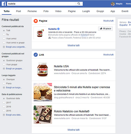Open the Foto tab

pos(46,11)
